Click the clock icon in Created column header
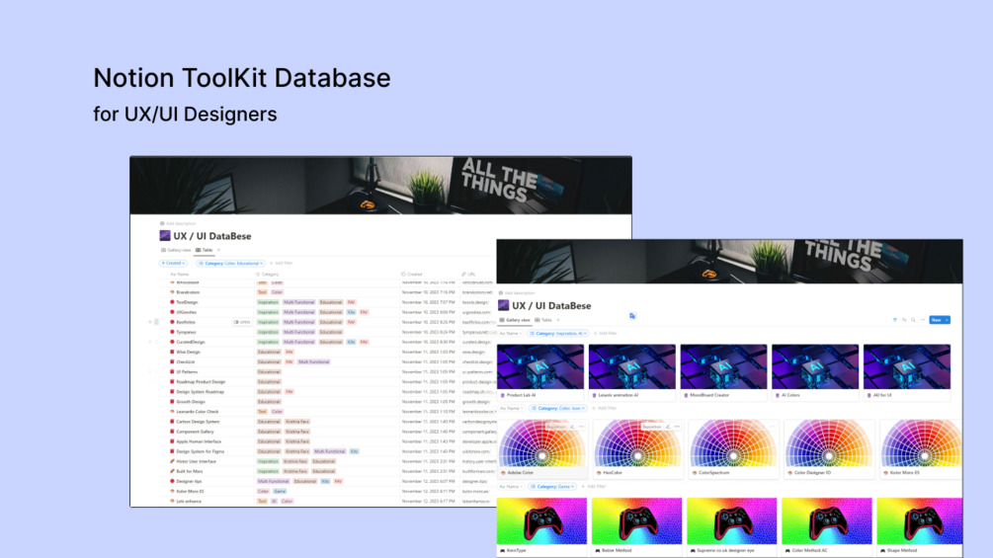The width and height of the screenshot is (993, 558). (x=403, y=275)
